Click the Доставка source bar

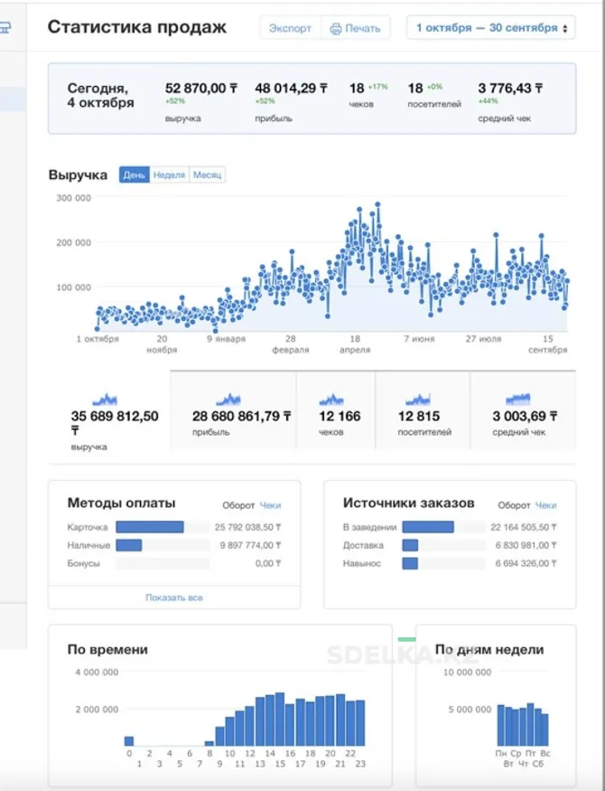pos(410,545)
